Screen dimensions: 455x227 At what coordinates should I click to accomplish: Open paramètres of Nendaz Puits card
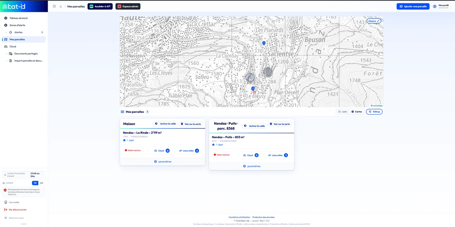251,166
